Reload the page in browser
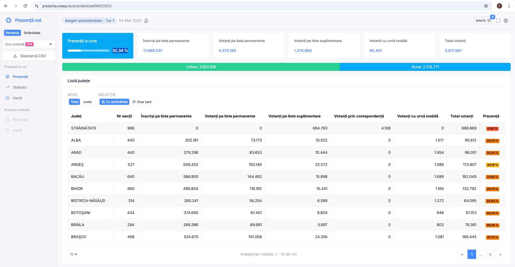515x267 pixels. pos(25,6)
